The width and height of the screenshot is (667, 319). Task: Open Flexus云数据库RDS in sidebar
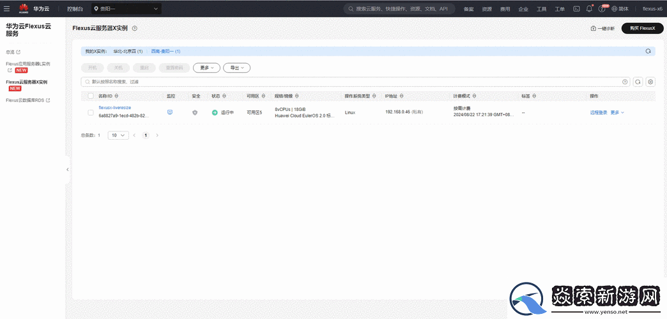point(27,100)
